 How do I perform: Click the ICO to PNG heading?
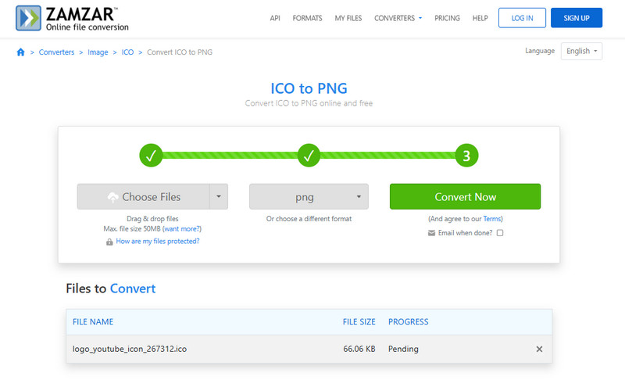(309, 88)
